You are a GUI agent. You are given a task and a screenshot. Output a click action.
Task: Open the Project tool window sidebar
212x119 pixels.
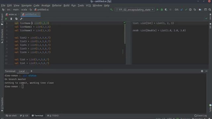click(2, 19)
